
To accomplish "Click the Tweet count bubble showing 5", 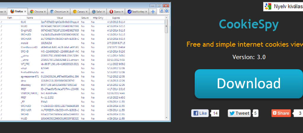I will [x=255, y=113].
